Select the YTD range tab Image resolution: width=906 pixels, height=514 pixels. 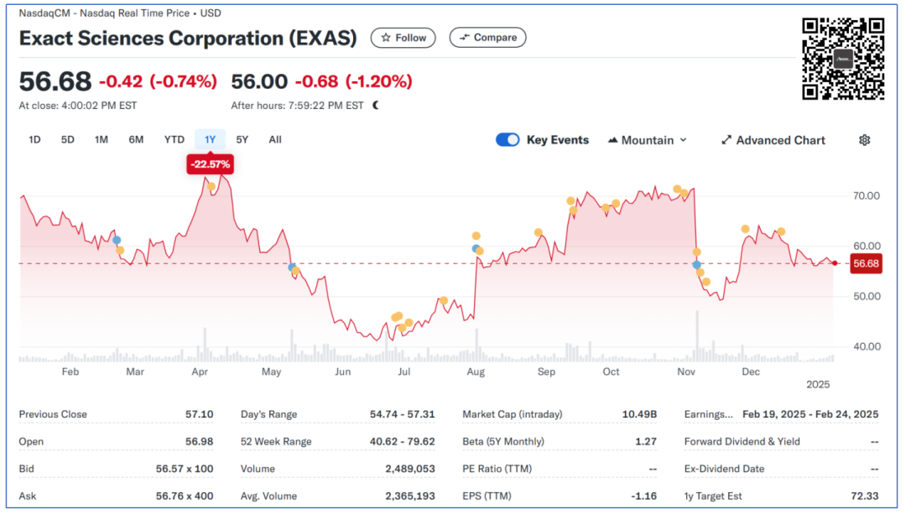click(x=174, y=140)
